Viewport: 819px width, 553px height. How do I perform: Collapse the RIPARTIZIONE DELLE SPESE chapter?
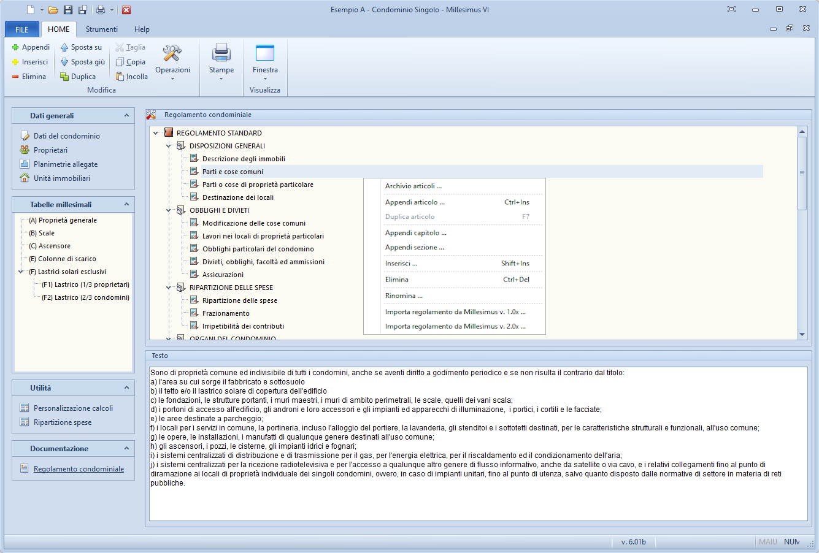click(169, 288)
